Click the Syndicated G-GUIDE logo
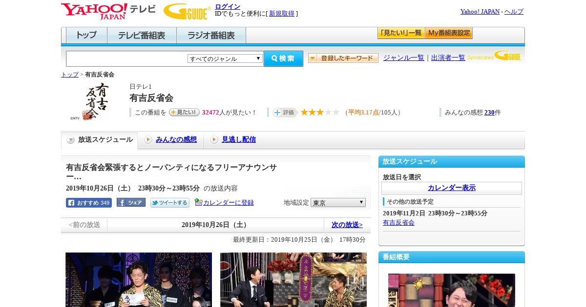 point(494,56)
